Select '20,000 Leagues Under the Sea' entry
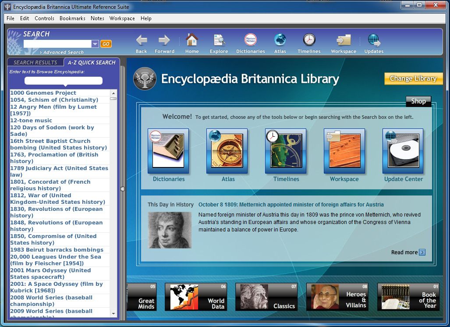 [x=60, y=260]
